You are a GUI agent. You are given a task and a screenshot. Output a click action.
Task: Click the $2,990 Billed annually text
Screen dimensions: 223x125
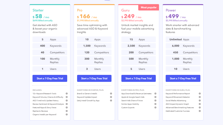coord(132,21)
